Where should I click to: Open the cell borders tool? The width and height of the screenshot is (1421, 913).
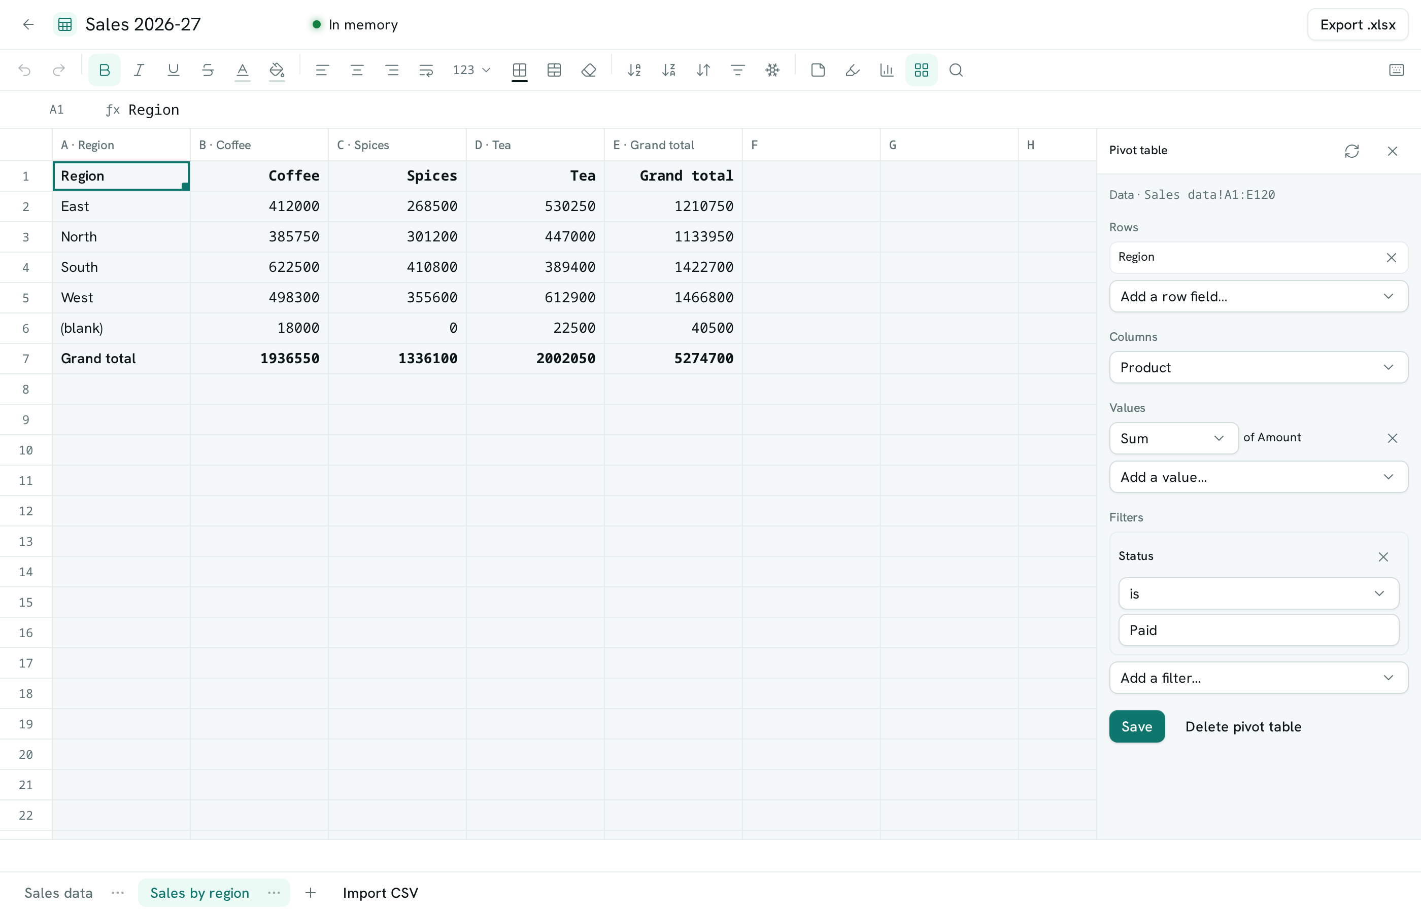pyautogui.click(x=520, y=70)
